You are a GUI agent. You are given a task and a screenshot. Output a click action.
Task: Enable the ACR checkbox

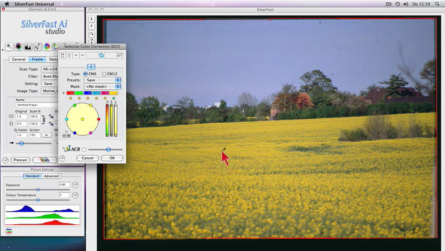click(x=84, y=149)
